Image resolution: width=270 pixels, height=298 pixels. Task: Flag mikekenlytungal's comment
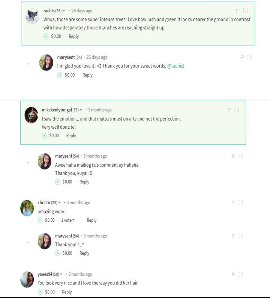tap(229, 110)
